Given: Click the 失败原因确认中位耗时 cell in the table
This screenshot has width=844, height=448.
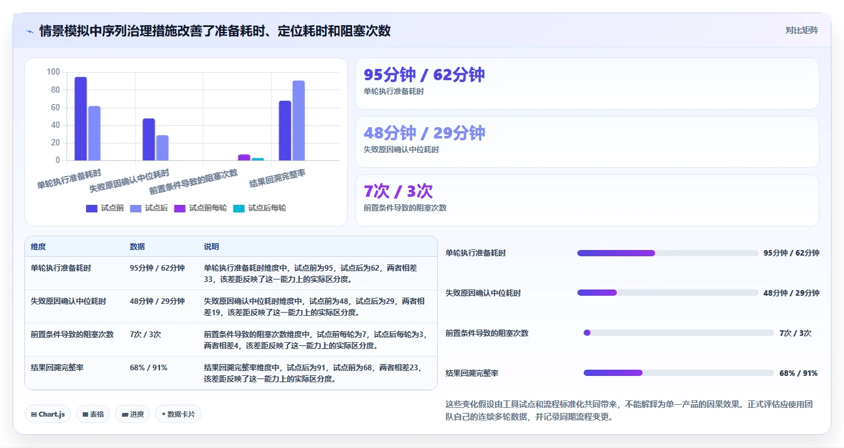Looking at the screenshot, I should point(68,301).
